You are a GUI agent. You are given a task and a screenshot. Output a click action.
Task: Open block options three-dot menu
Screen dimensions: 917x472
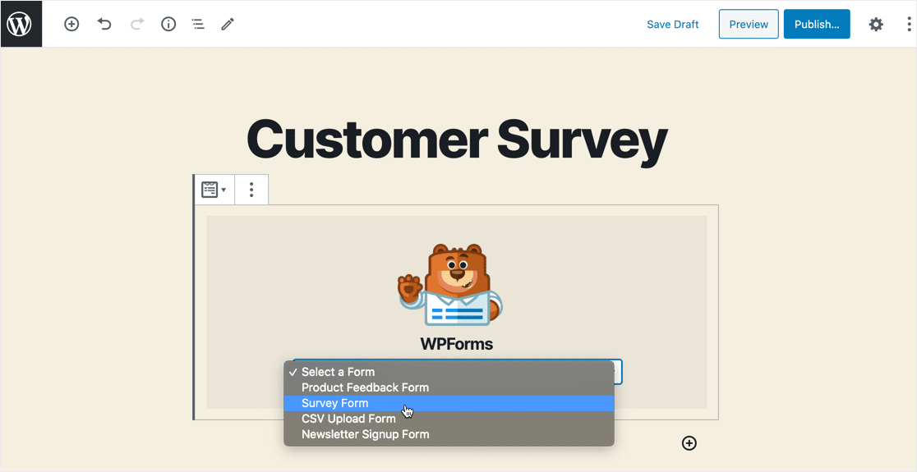(x=251, y=190)
